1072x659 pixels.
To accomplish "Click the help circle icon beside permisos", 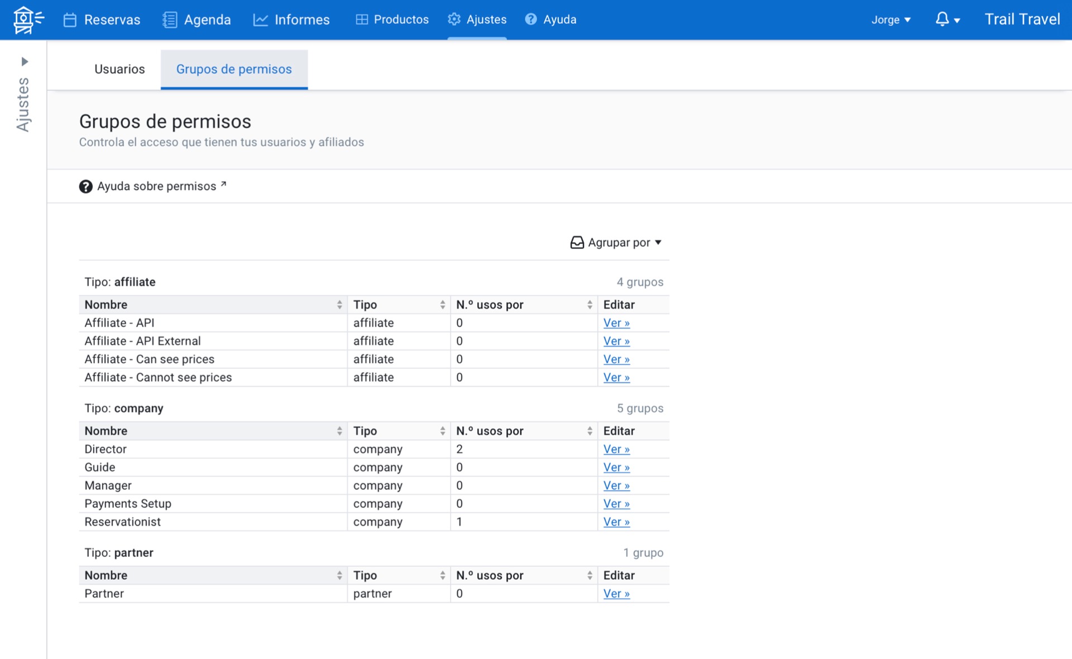I will 85,186.
